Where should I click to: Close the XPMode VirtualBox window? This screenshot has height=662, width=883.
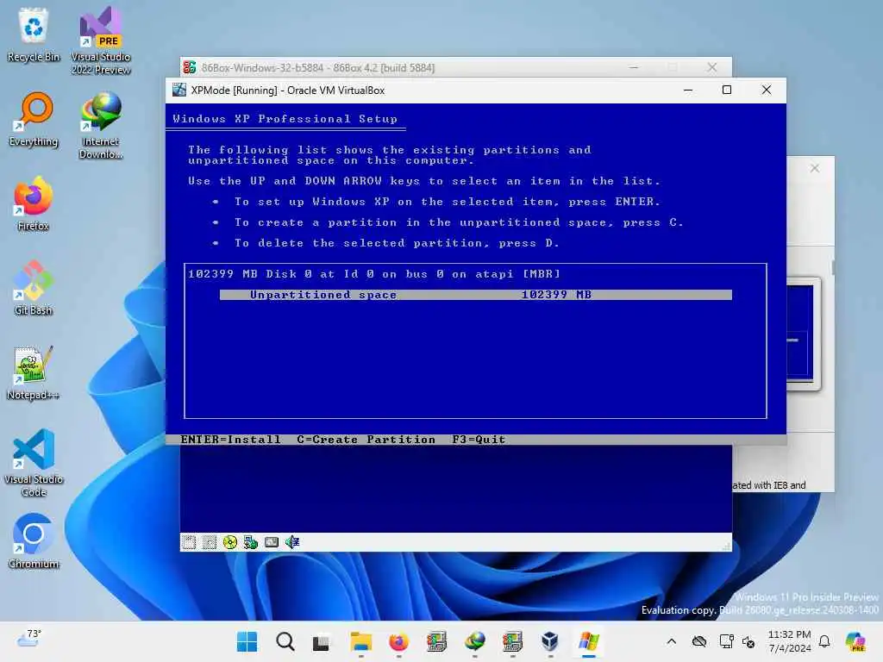click(767, 90)
